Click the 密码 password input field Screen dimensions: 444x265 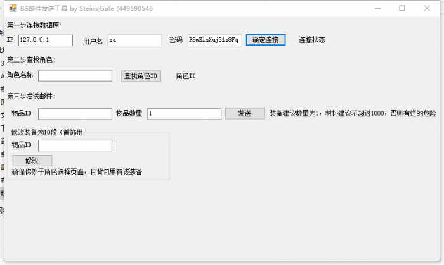click(214, 40)
